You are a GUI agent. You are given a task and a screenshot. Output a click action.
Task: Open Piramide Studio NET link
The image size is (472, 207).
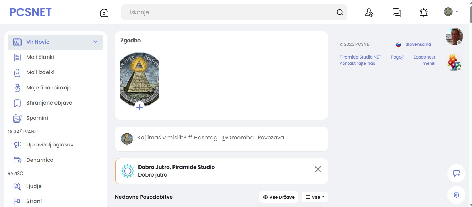(360, 57)
